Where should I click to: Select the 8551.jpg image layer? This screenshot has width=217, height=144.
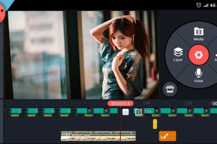point(98,136)
